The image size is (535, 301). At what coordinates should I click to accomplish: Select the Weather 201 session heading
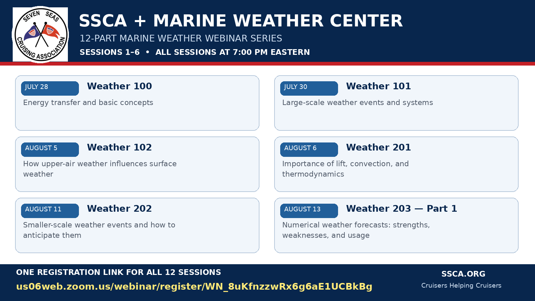[379, 147]
